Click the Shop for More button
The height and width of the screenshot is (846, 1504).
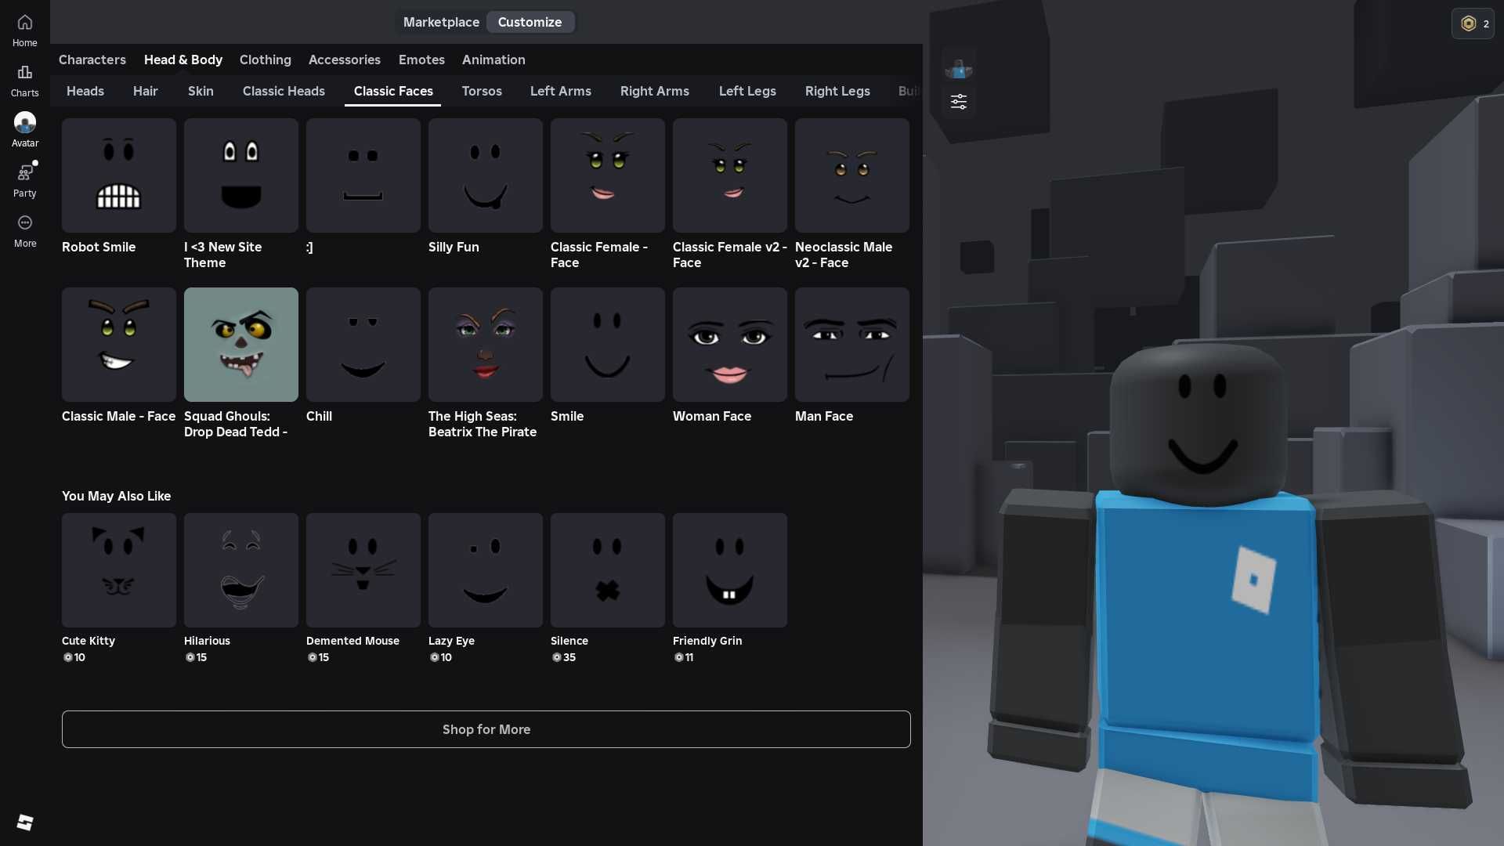click(486, 729)
